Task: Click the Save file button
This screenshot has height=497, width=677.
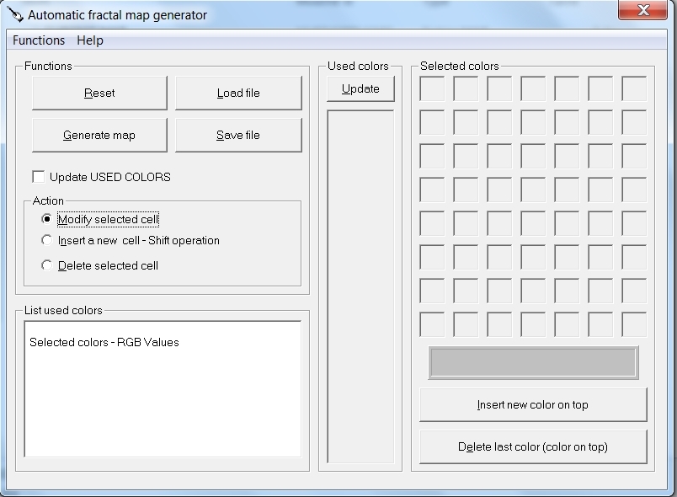Action: click(x=238, y=135)
